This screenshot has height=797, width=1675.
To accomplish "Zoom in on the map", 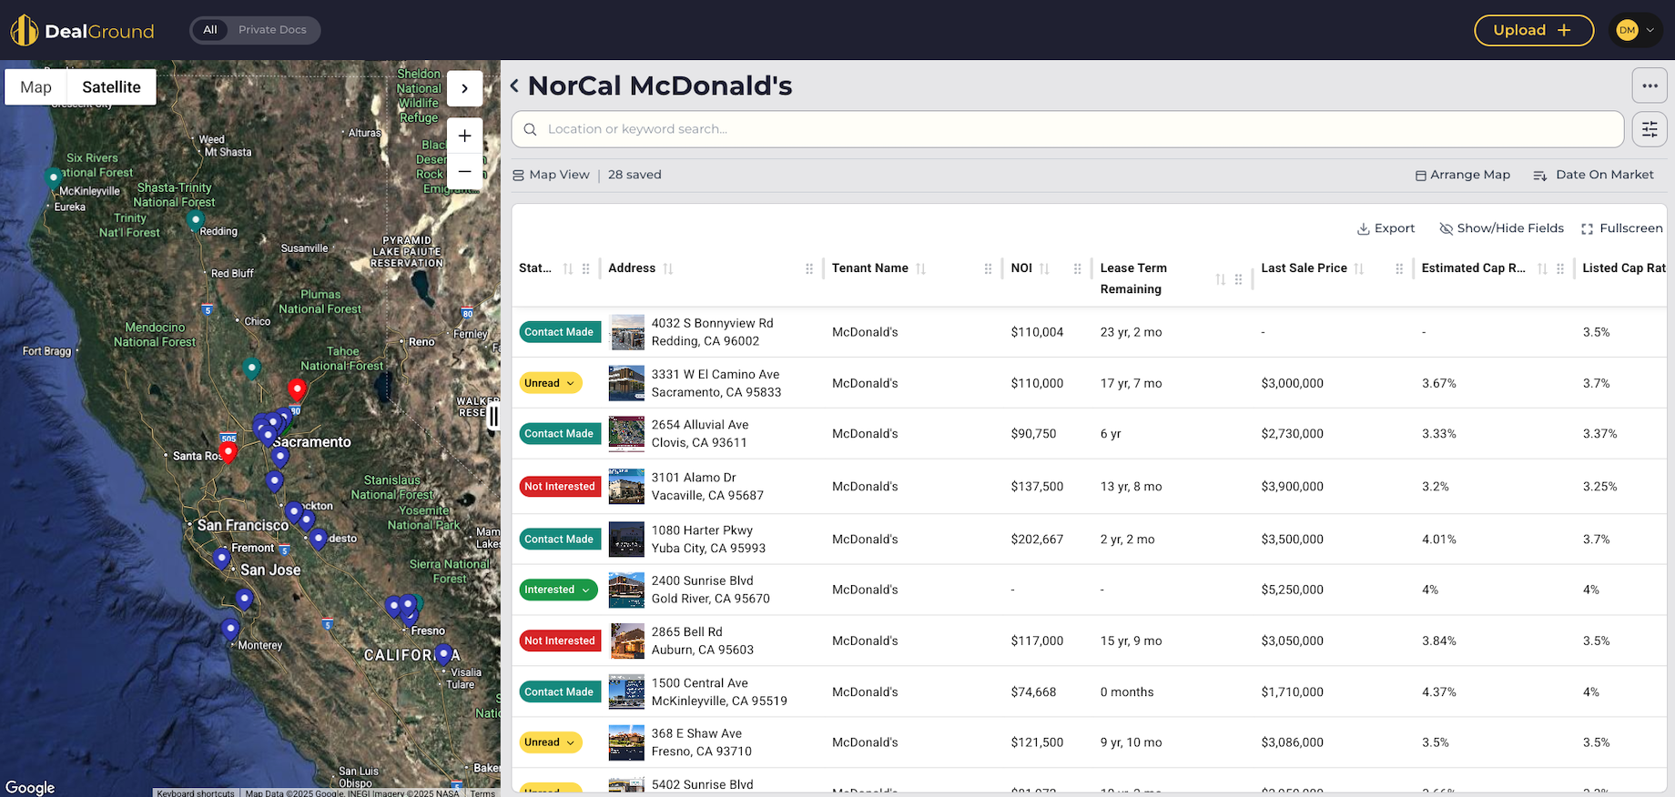I will 464,136.
